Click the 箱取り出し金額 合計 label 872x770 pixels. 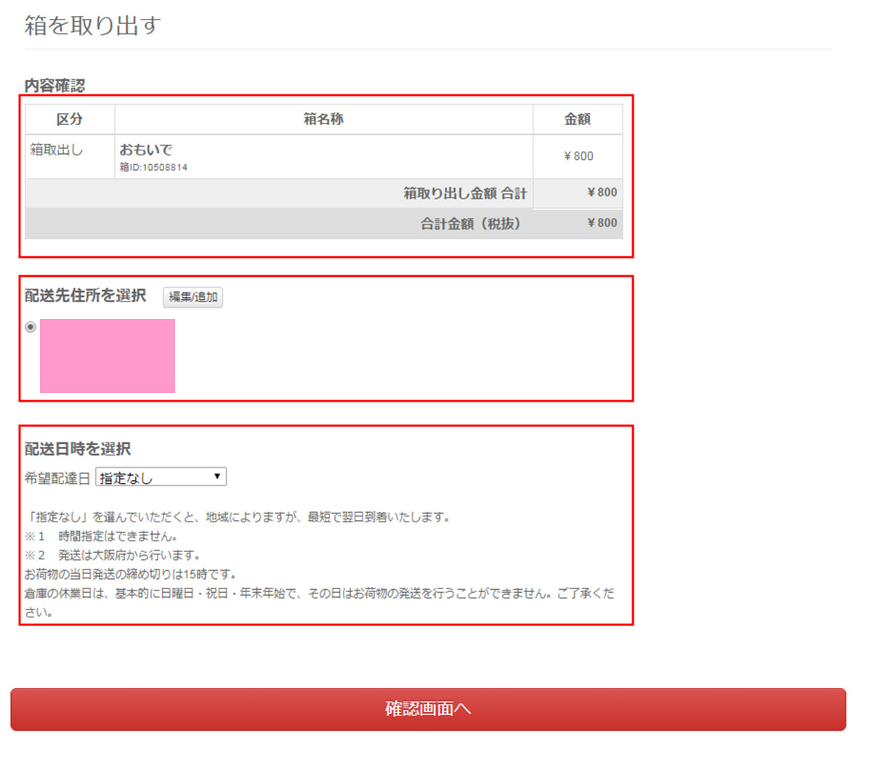pos(465,193)
